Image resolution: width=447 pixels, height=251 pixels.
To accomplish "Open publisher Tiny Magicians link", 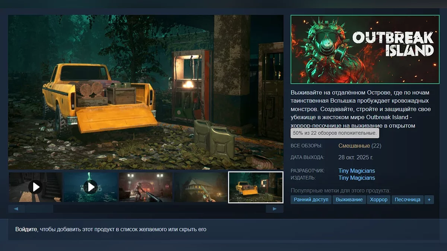I will point(357,178).
